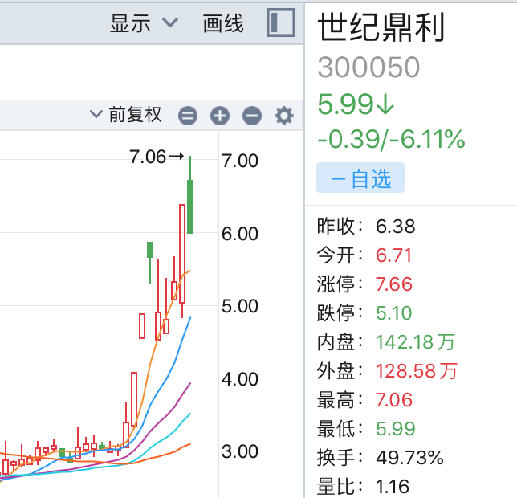Image resolution: width=517 pixels, height=498 pixels.
Task: Click the 4.00 price axis label
Action: (x=240, y=379)
